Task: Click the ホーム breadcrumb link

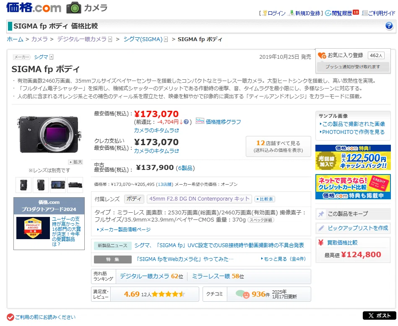Action: 15,39
